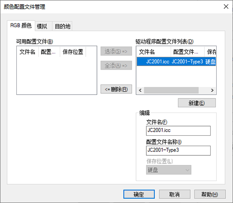The height and width of the screenshot is (203, 233).
Task: Click left arrow of driver list scrollbar
Action: (140, 90)
